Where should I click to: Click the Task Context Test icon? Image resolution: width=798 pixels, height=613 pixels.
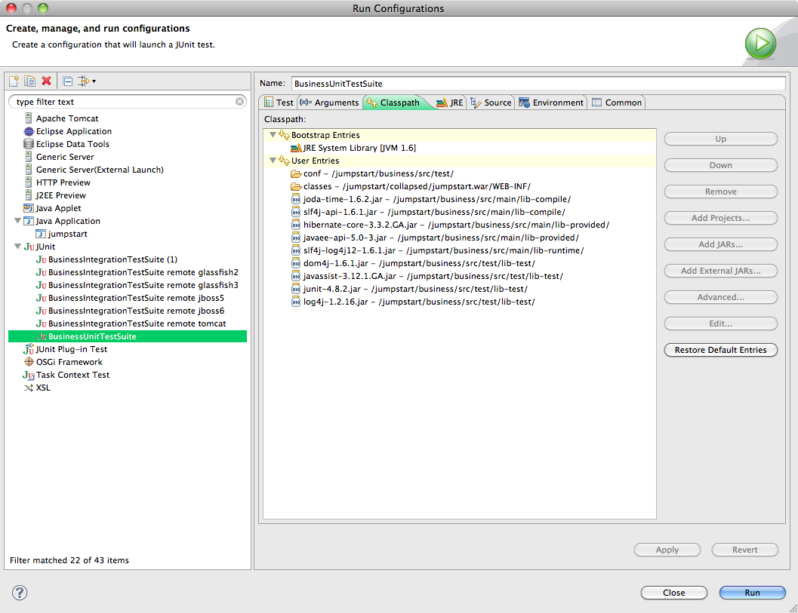[x=29, y=375]
